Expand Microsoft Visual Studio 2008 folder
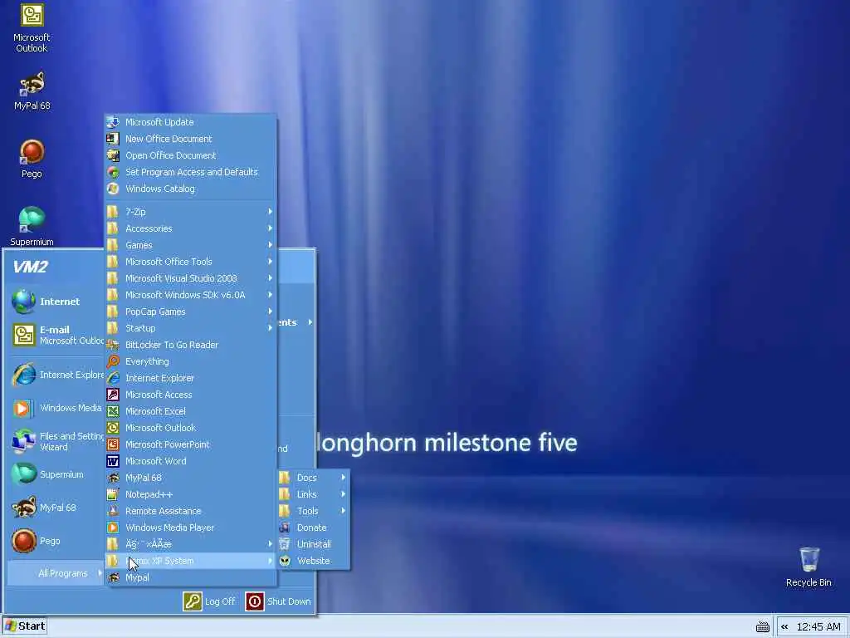 190,278
